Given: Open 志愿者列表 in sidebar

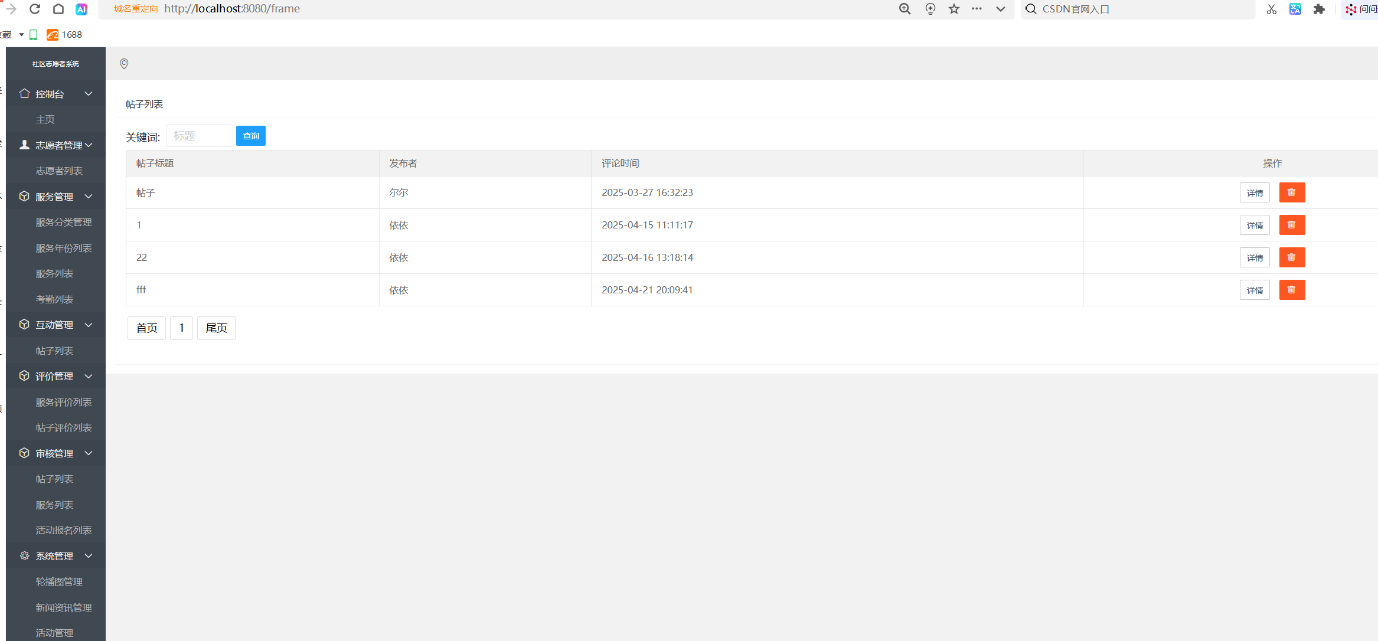Looking at the screenshot, I should 59,171.
